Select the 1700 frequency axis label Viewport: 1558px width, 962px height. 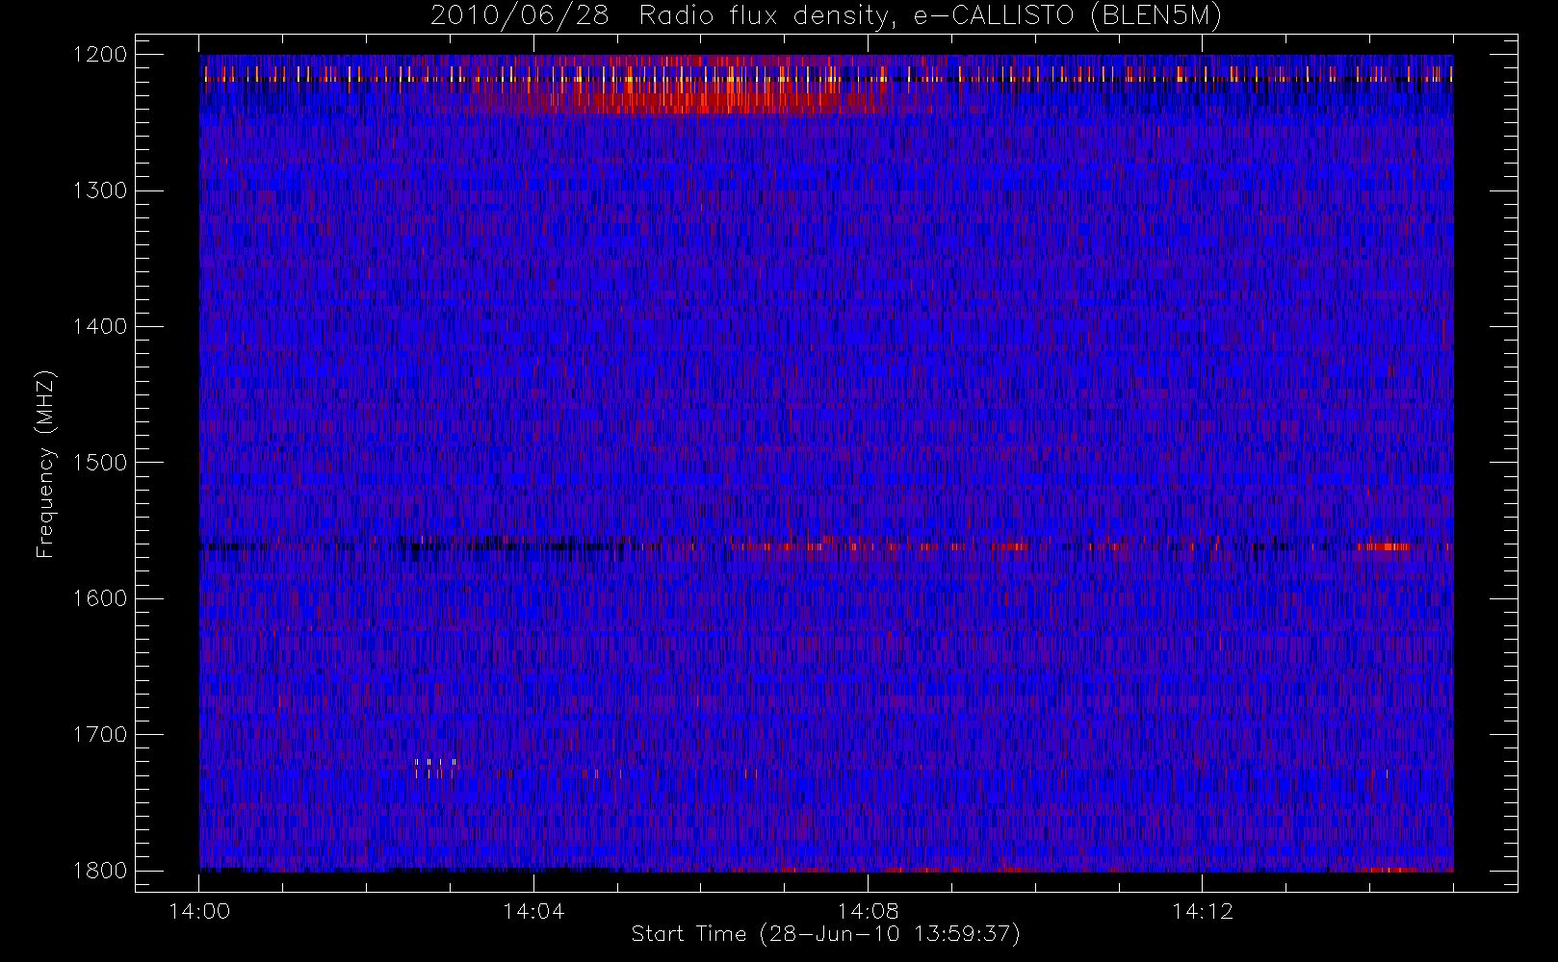100,734
